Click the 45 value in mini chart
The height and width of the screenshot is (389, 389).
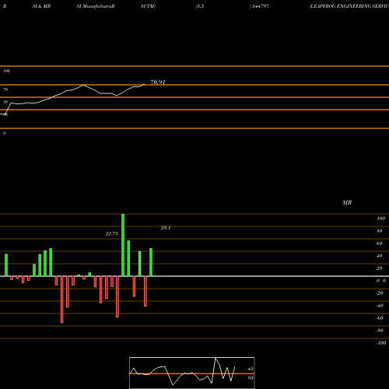tap(251, 369)
